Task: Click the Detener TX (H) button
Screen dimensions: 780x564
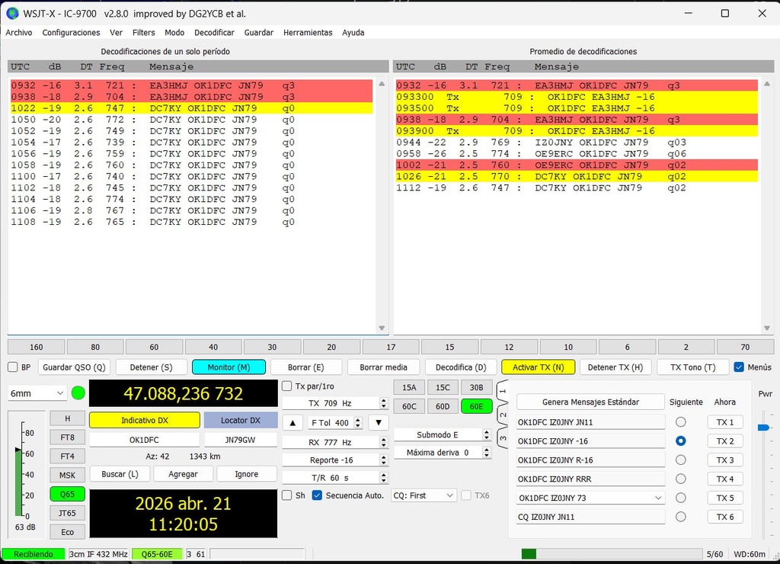Action: (x=615, y=367)
